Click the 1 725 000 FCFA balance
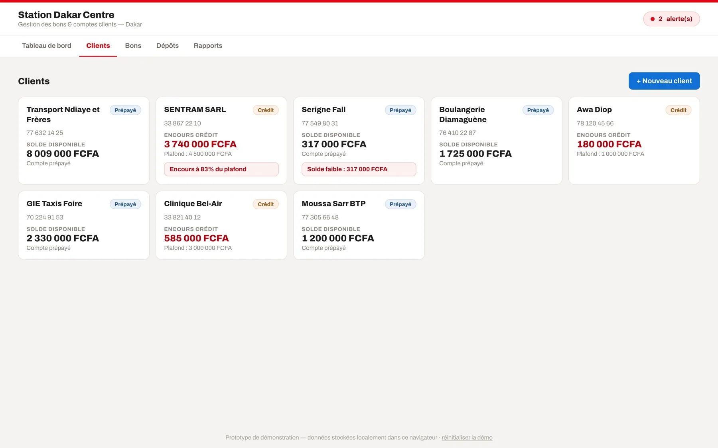The height and width of the screenshot is (448, 718). point(475,154)
